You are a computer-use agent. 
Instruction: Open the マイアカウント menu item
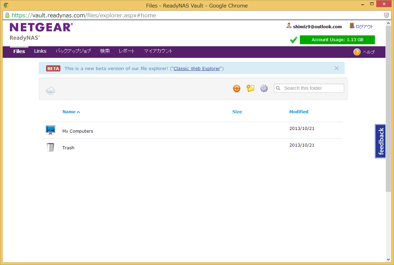158,51
